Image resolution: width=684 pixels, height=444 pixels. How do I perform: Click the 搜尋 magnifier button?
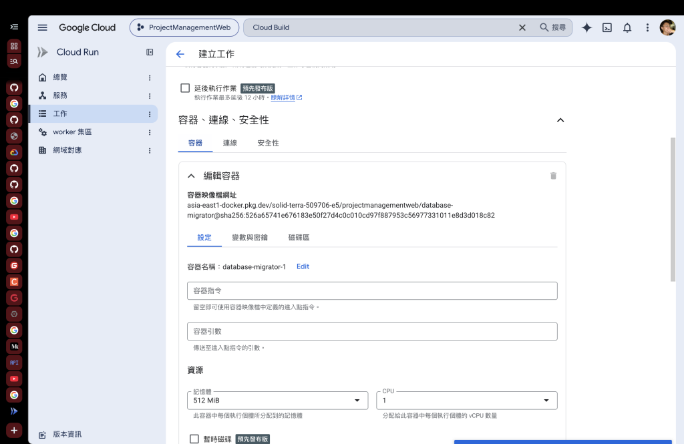[552, 27]
